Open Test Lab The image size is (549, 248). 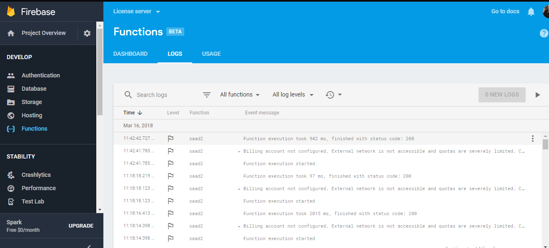point(33,201)
